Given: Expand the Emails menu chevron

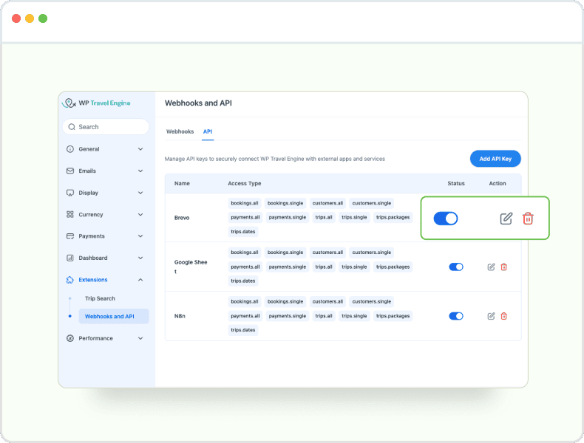Looking at the screenshot, I should click(140, 171).
